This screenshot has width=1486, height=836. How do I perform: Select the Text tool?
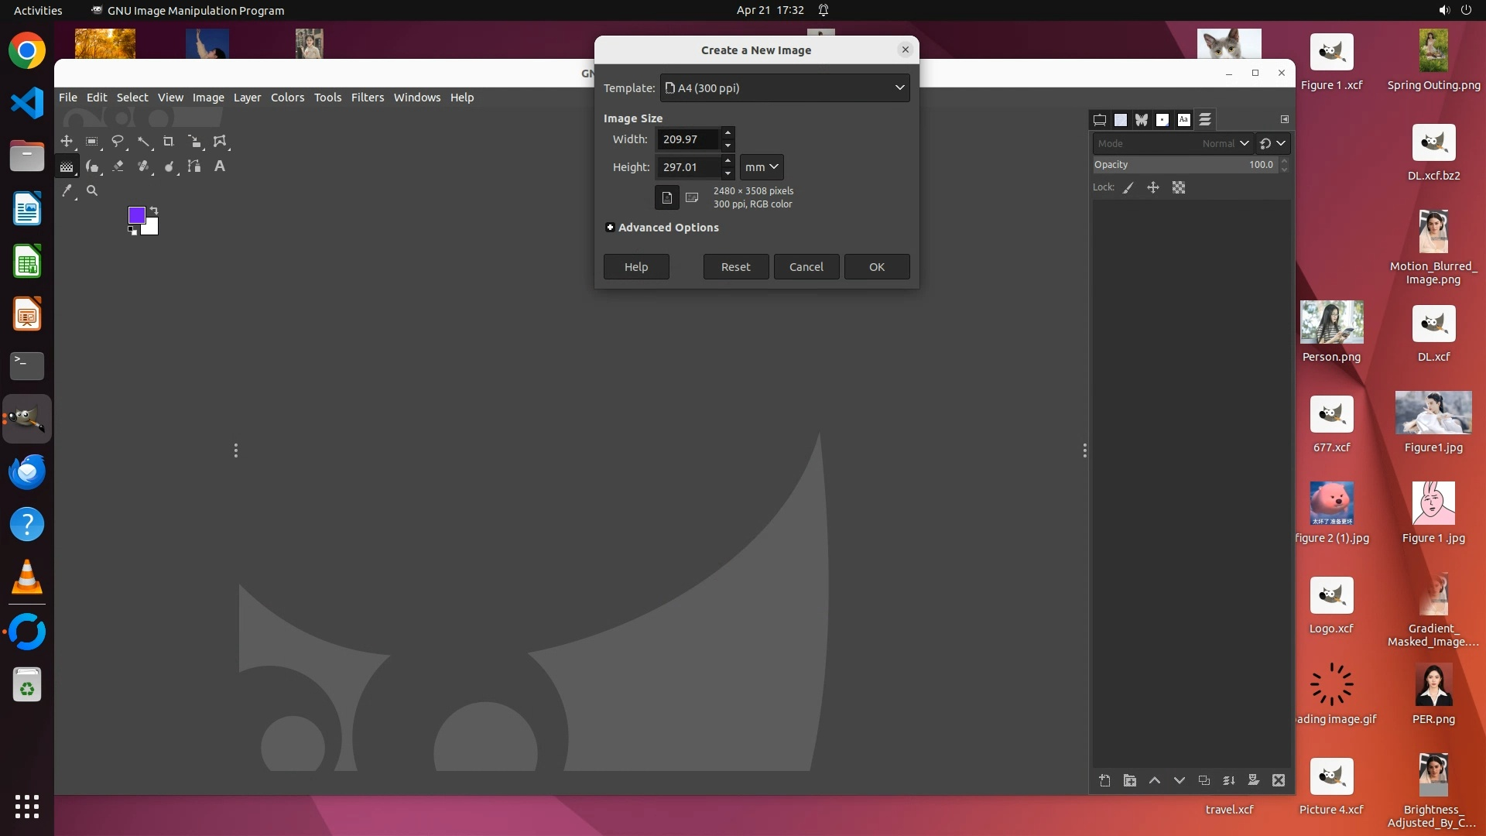coord(220,166)
